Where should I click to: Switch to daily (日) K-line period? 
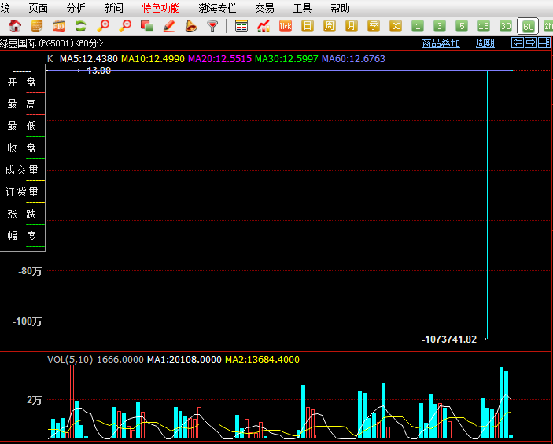[308, 26]
